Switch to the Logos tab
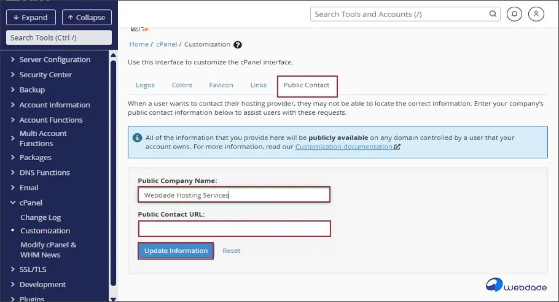 [145, 85]
